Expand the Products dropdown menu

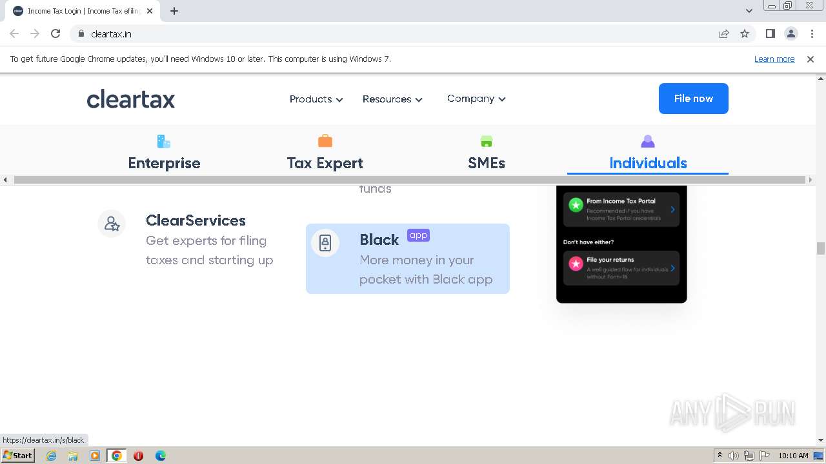tap(316, 99)
